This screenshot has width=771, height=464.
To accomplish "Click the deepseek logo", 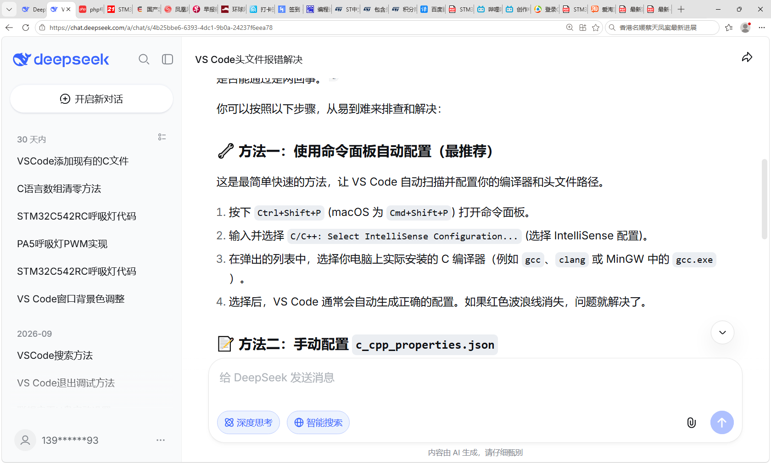I will (x=61, y=59).
